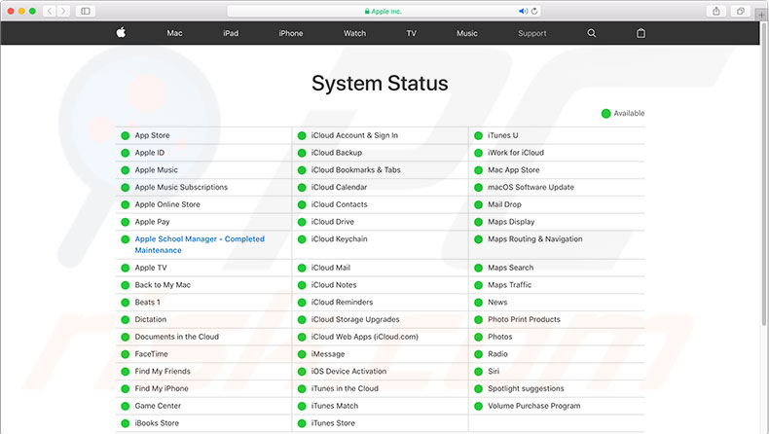Viewport: 769px width, 434px height.
Task: Click Maps Routing & Navigation entry
Action: pyautogui.click(x=535, y=238)
